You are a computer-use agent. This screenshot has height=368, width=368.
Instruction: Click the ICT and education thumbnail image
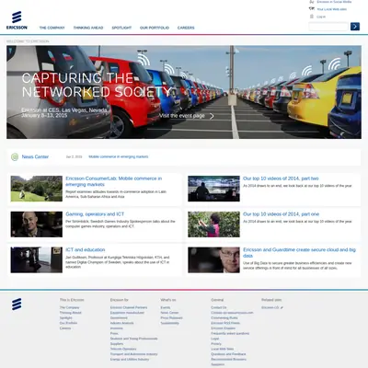[37, 260]
